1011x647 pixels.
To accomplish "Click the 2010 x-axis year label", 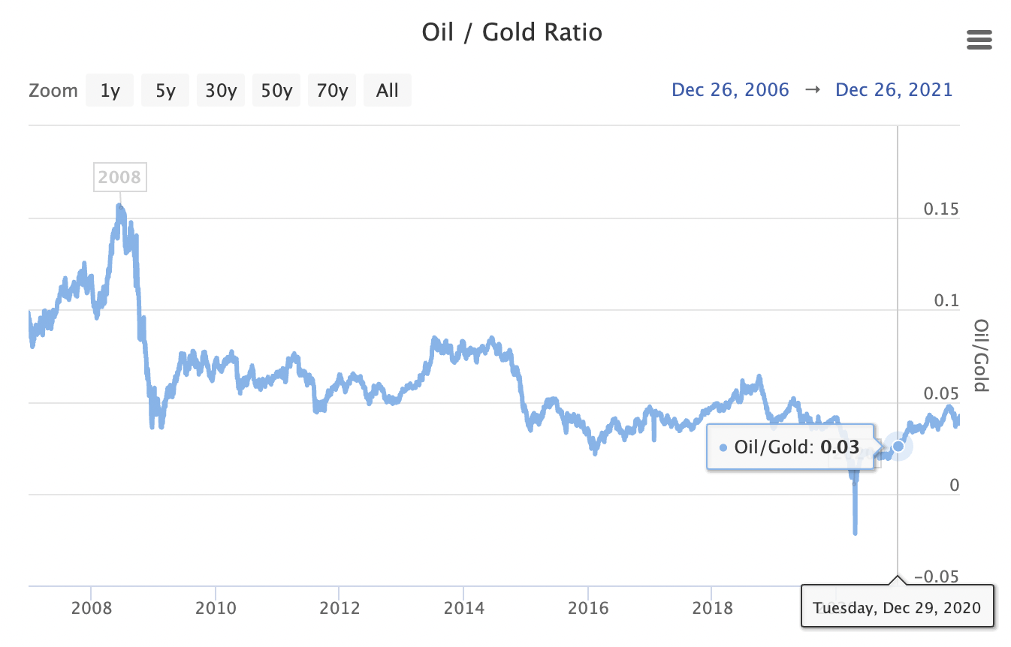I will pyautogui.click(x=216, y=606).
